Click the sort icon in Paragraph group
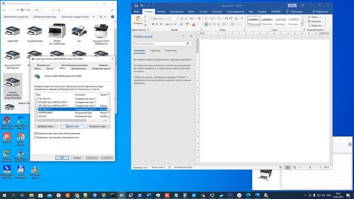This screenshot has height=199, width=354. click(x=236, y=18)
